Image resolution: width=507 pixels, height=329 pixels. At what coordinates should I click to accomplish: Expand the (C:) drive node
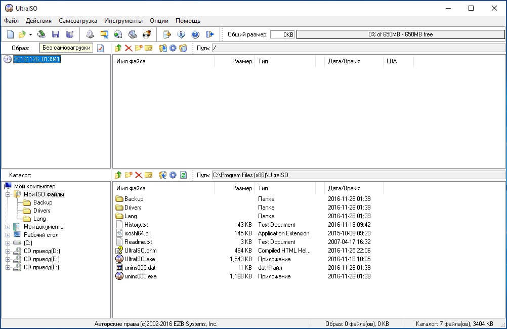pos(8,243)
